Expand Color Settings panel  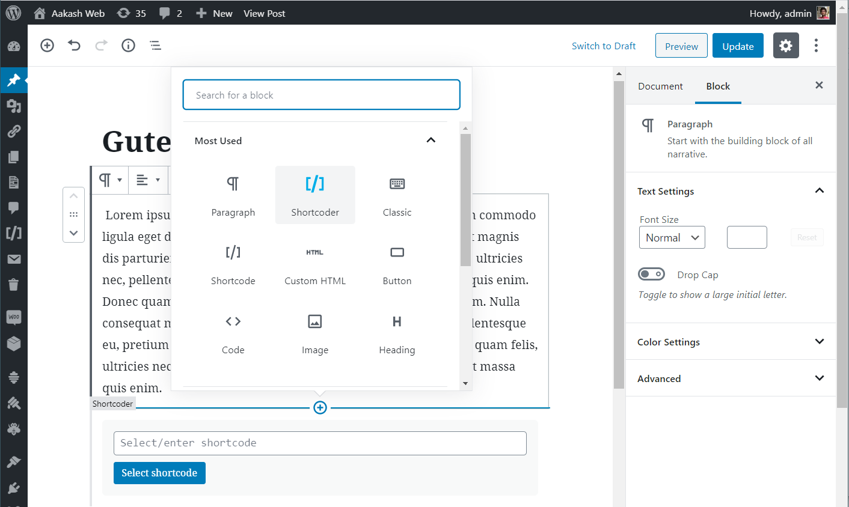pyautogui.click(x=731, y=342)
